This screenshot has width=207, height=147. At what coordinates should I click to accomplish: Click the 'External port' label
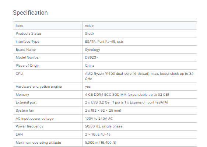point(26,102)
